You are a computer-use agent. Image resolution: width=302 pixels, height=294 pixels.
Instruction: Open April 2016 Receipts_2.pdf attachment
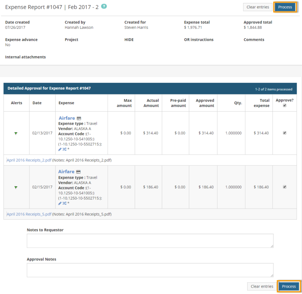coord(29,160)
